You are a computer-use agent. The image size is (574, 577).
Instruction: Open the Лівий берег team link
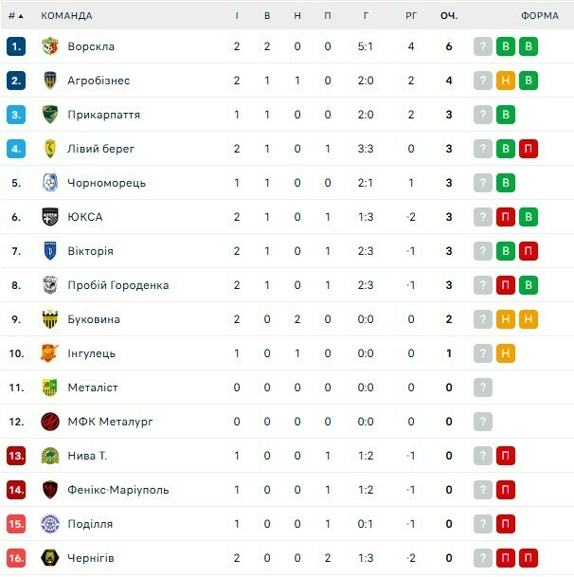click(x=100, y=149)
